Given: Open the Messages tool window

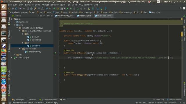Looking at the screenshot, I should [18, 100].
